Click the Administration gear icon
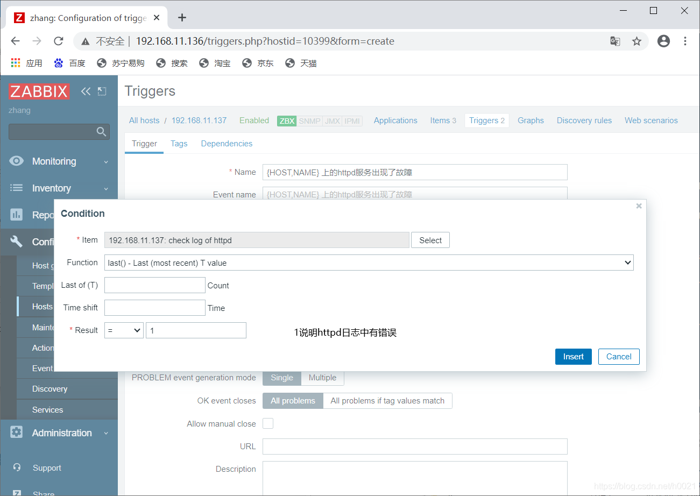Screen dimensions: 700x496 (x=17, y=433)
